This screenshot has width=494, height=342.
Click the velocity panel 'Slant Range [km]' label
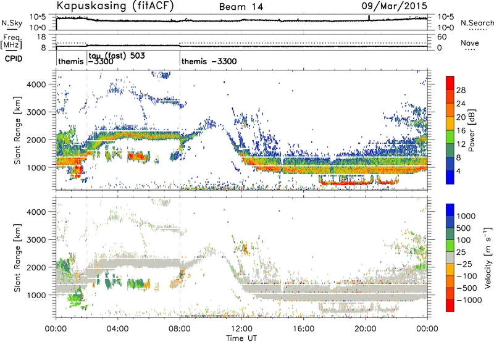(x=17, y=257)
